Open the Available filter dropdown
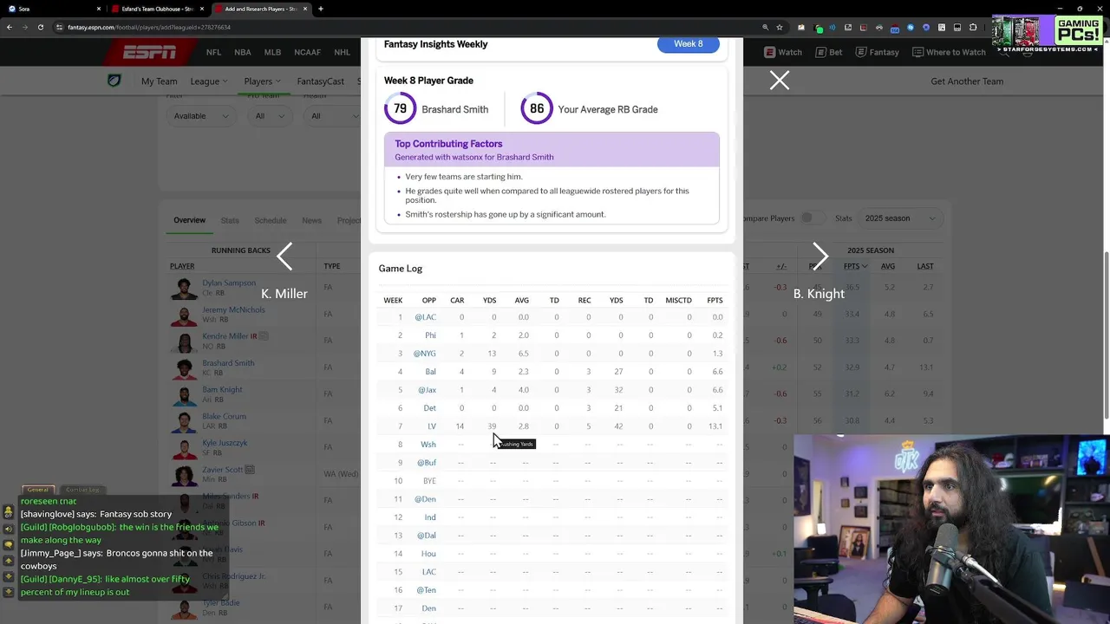This screenshot has width=1110, height=624. [201, 116]
